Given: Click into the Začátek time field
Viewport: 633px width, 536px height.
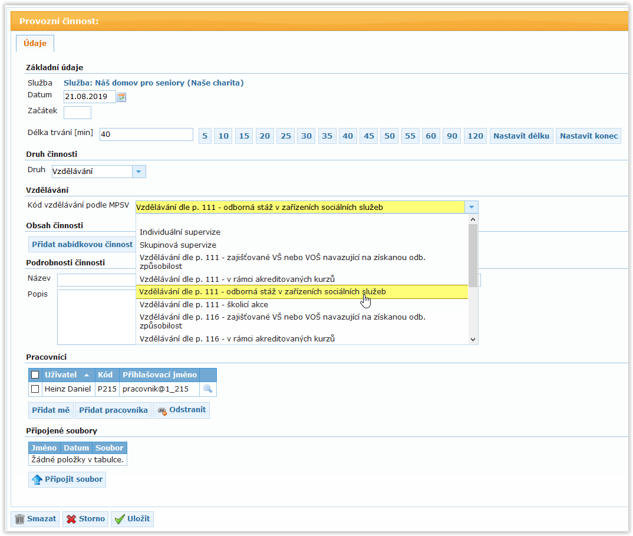Looking at the screenshot, I should [78, 113].
